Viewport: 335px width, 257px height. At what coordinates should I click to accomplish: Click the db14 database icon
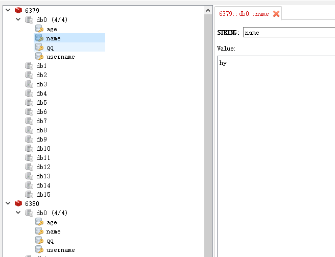point(29,185)
